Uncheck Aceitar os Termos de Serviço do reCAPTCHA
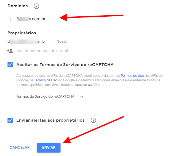 click(x=10, y=65)
